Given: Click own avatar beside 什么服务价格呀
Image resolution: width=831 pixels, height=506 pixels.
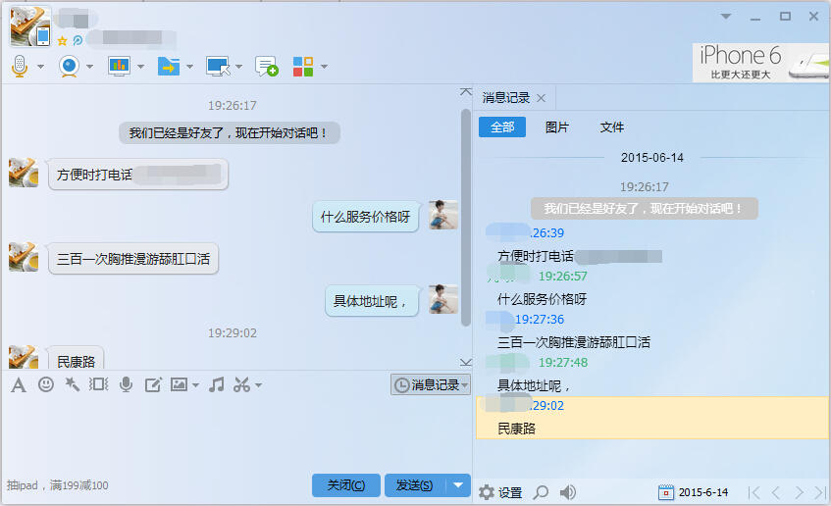Looking at the screenshot, I should (443, 215).
